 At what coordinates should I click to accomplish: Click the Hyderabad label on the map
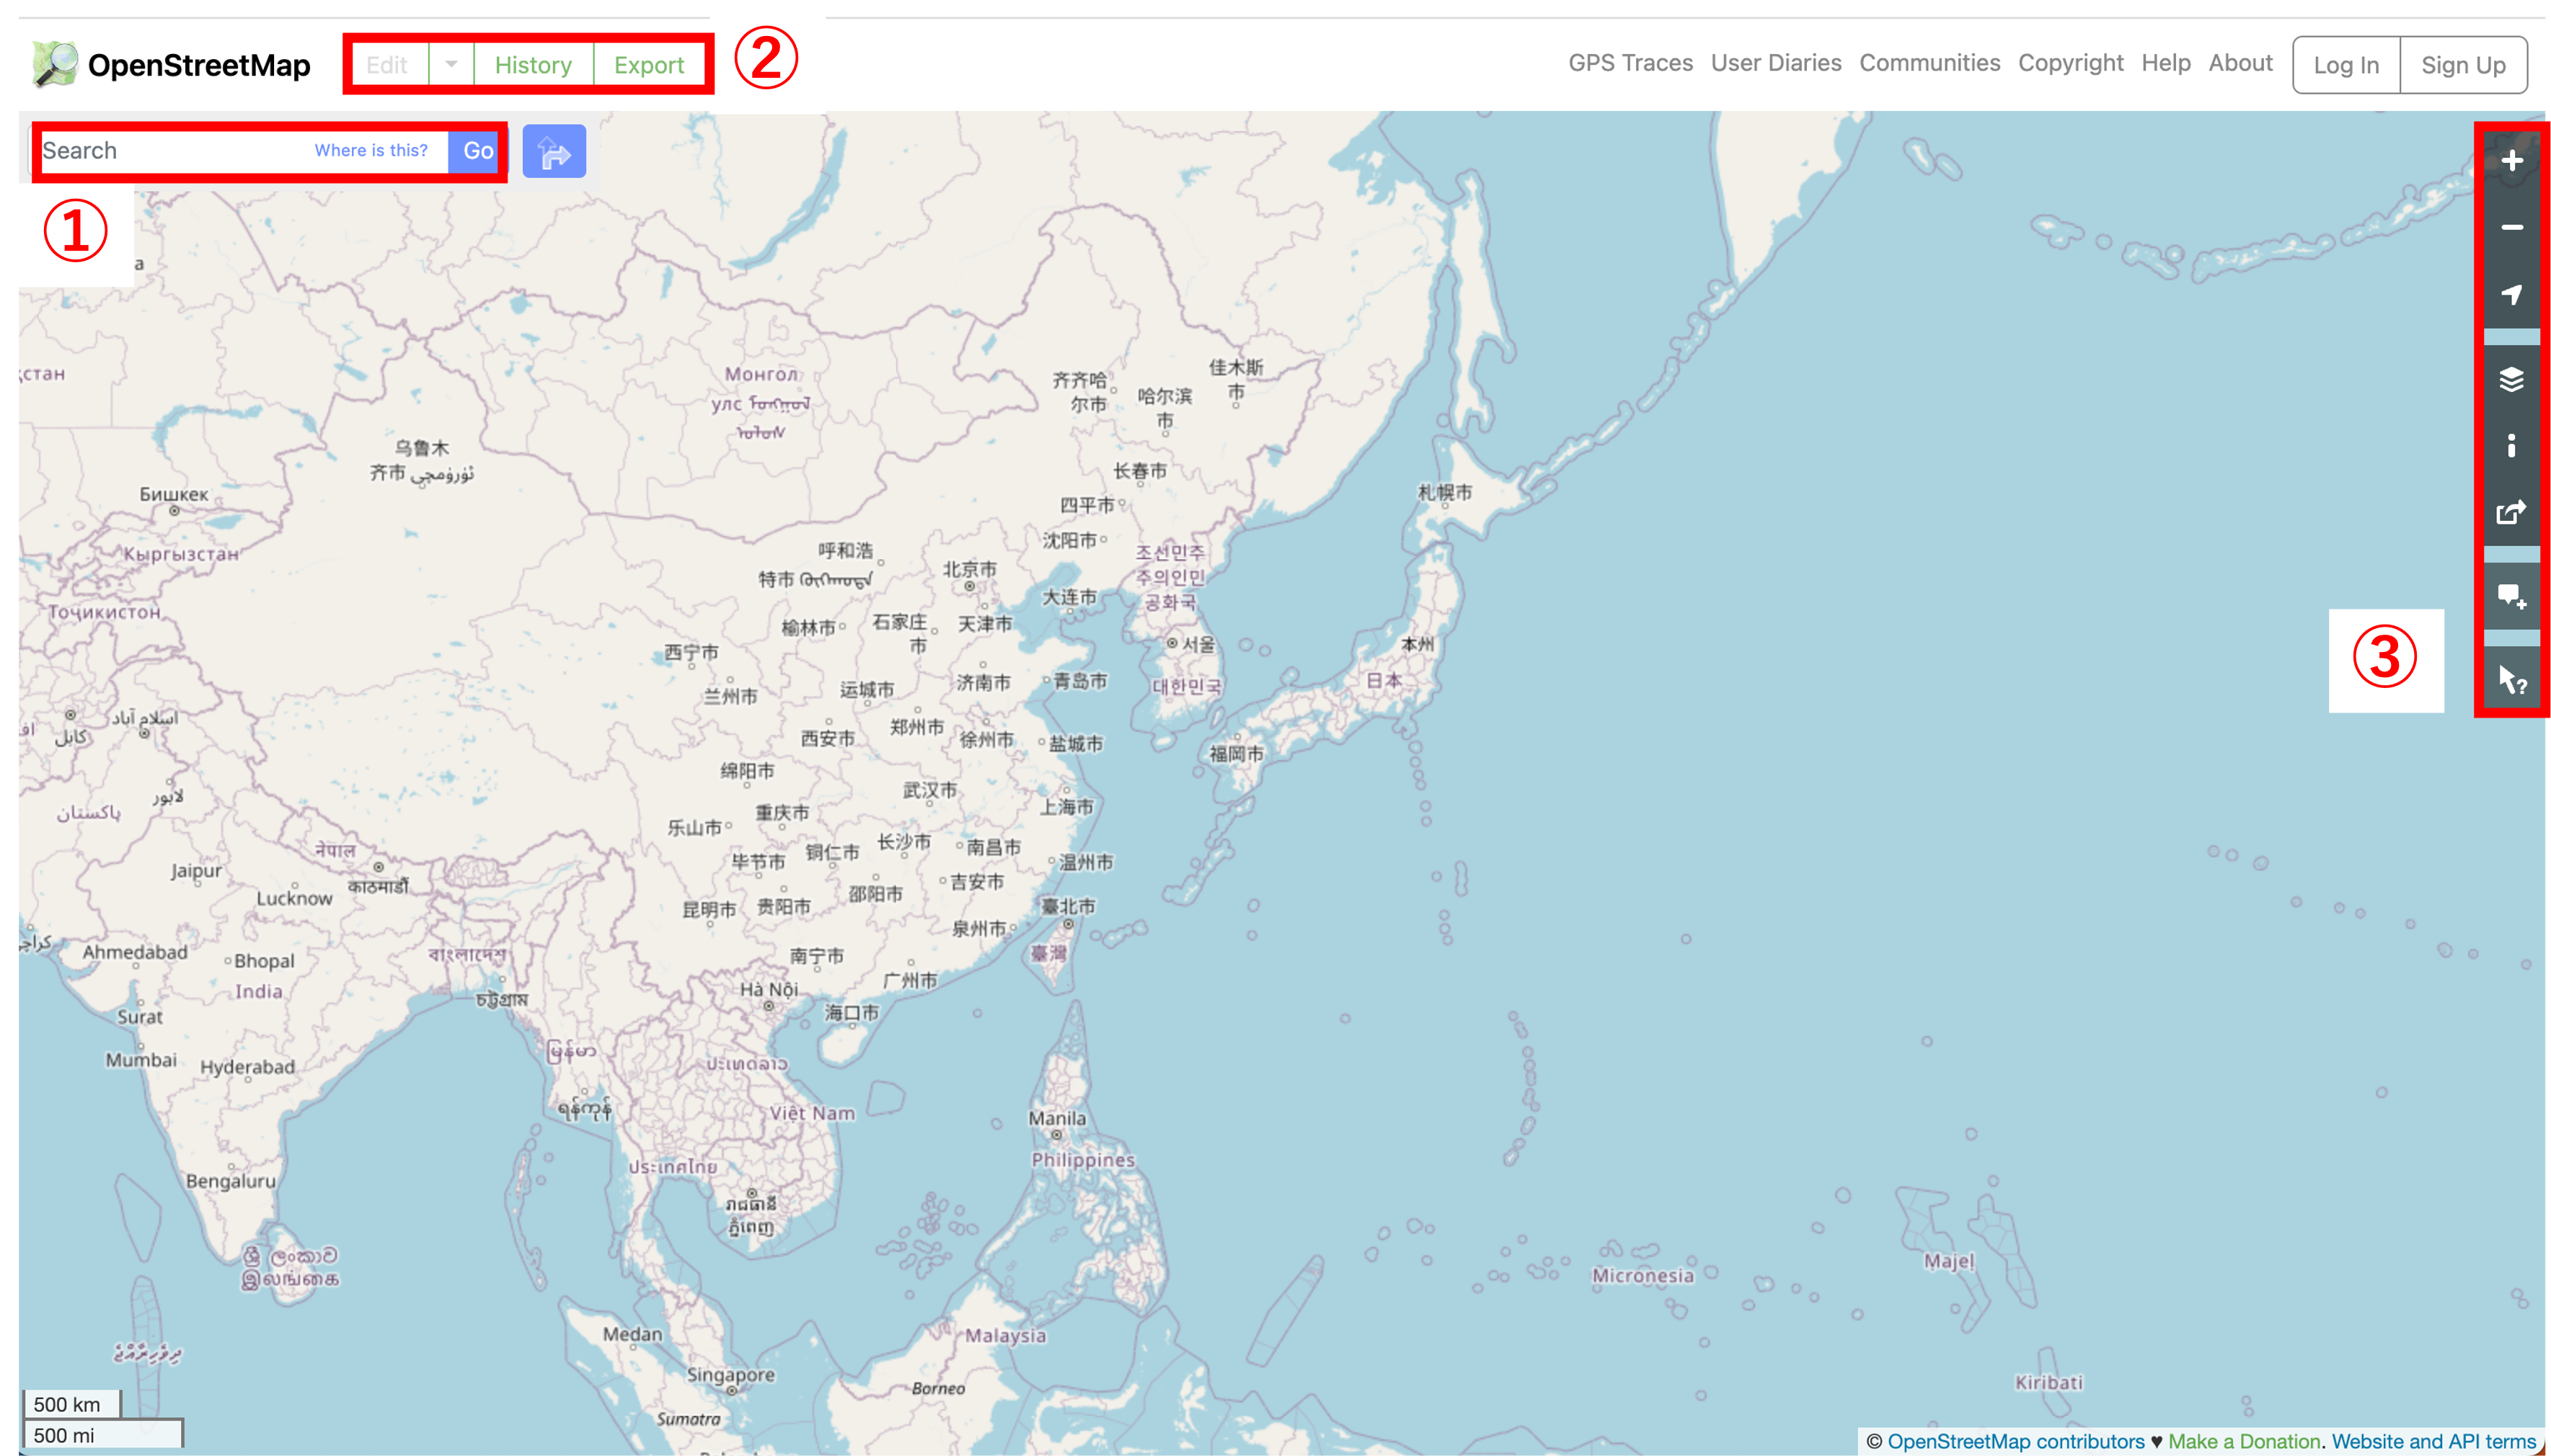tap(247, 1068)
